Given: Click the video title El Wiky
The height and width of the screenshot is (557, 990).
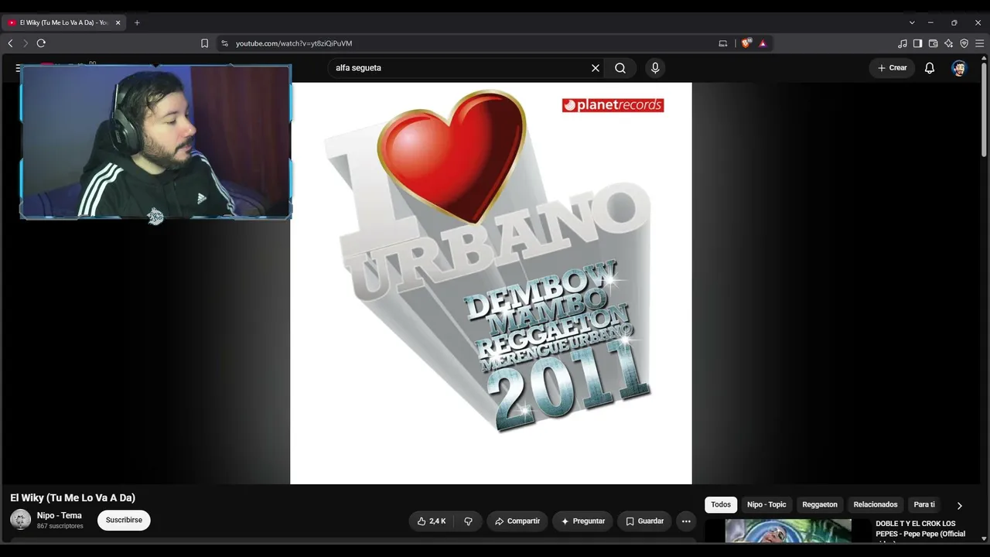Looking at the screenshot, I should (73, 498).
